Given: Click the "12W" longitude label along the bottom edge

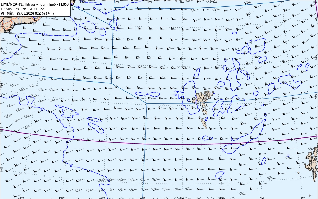Looking at the screenshot, I should 102,198.
